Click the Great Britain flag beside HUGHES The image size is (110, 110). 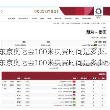[74, 95]
